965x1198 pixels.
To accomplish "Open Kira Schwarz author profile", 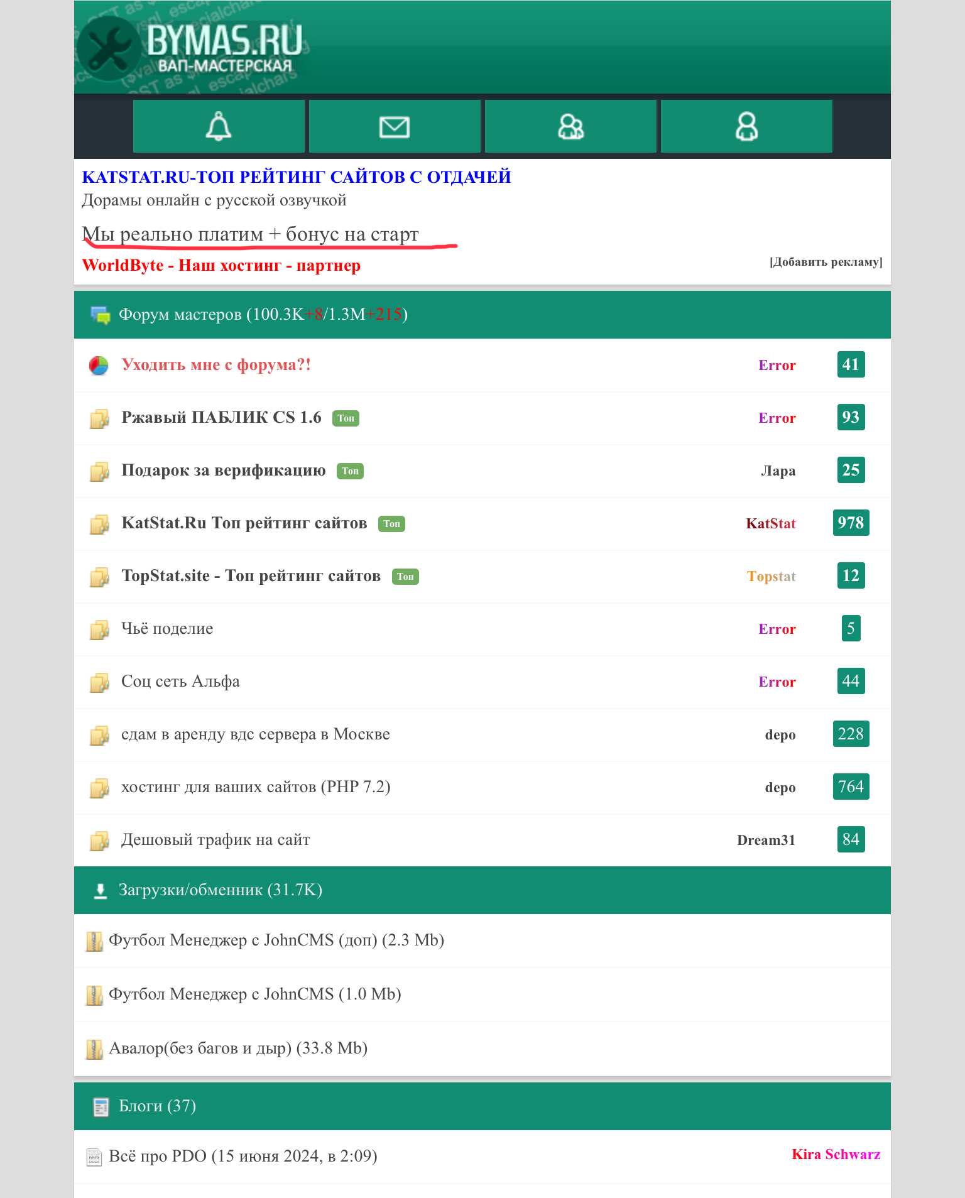I will [836, 1155].
